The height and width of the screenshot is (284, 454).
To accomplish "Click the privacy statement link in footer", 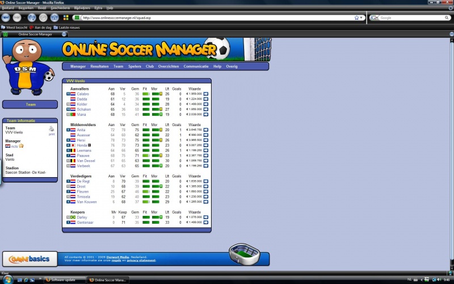I will coord(142,260).
